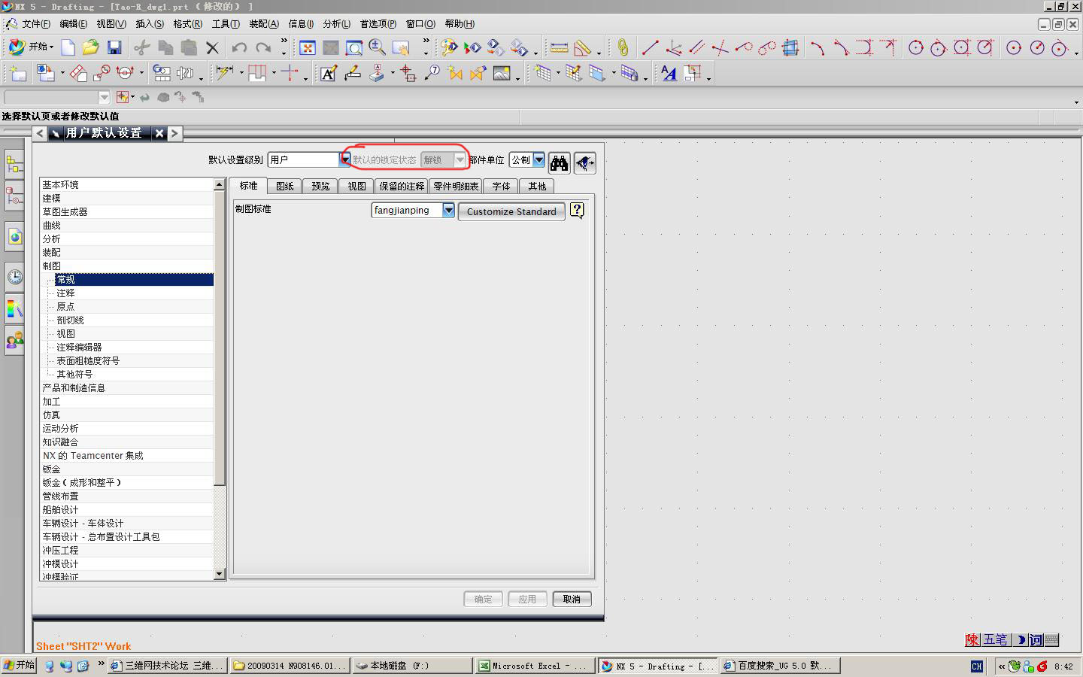The height and width of the screenshot is (677, 1083).
Task: Select the Pan hand icon
Action: pos(402,48)
